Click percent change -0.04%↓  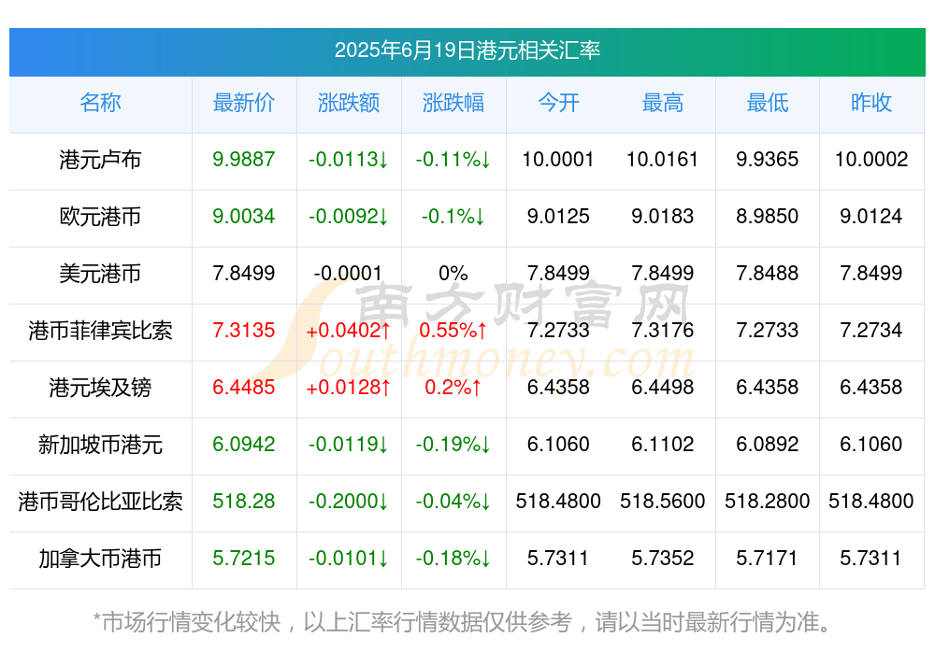(453, 502)
